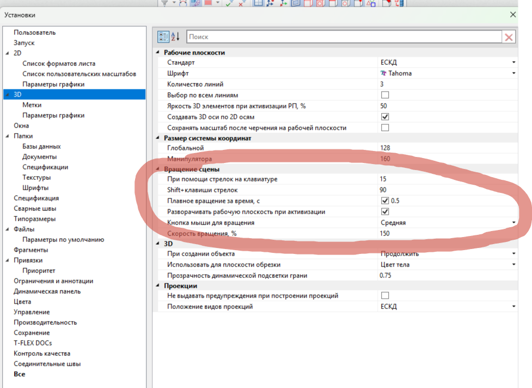This screenshot has height=388, width=532.
Task: Click the funnel filter icon in top toolbar
Action: [x=166, y=3]
